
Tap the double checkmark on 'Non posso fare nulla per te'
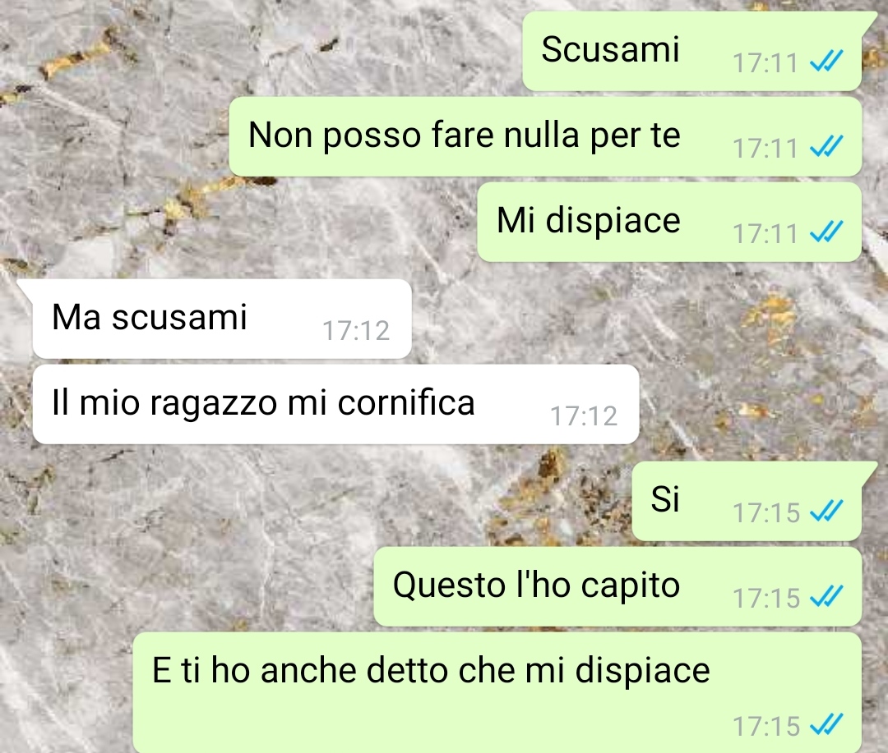pos(827,146)
